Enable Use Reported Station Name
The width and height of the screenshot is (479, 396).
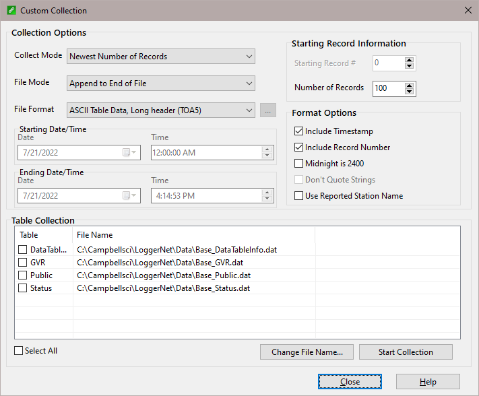coord(299,196)
